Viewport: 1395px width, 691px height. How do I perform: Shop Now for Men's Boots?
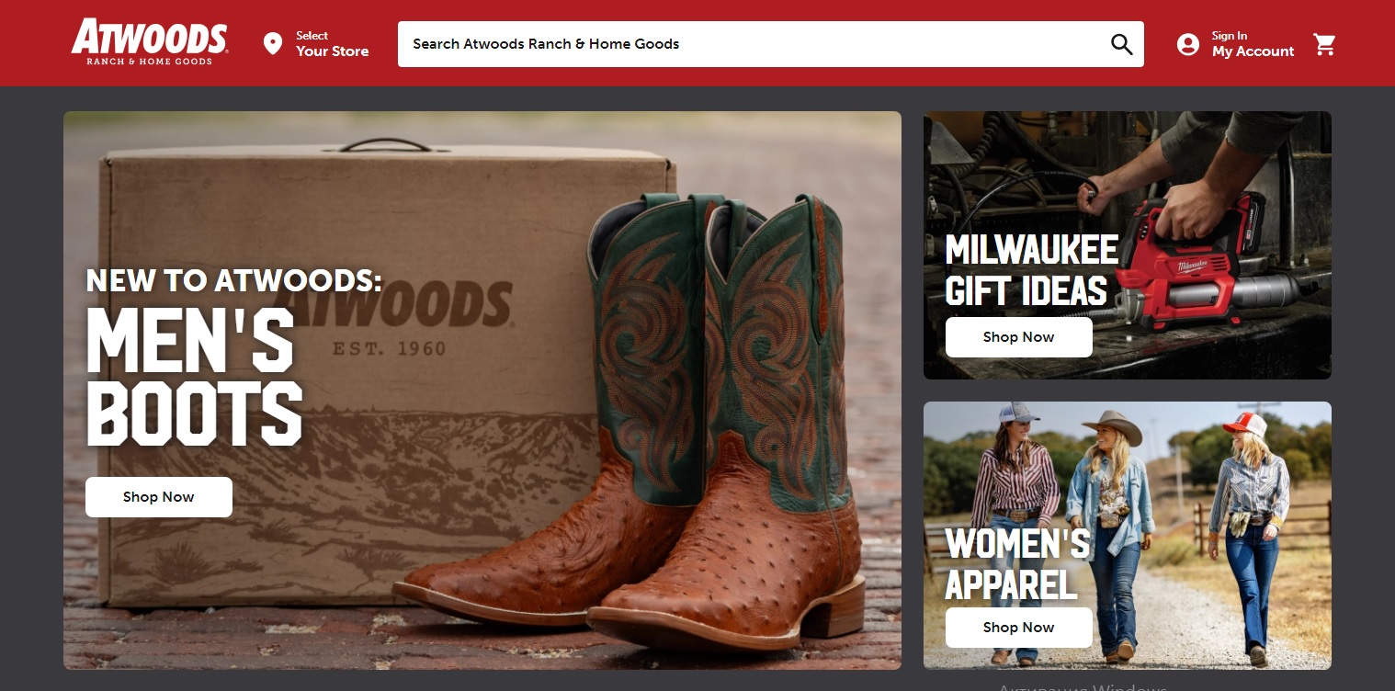(x=159, y=497)
